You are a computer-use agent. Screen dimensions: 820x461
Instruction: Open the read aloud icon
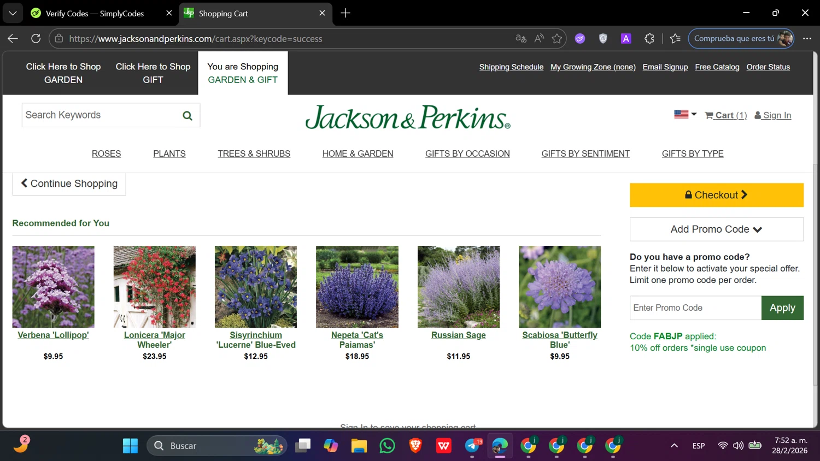(x=539, y=38)
